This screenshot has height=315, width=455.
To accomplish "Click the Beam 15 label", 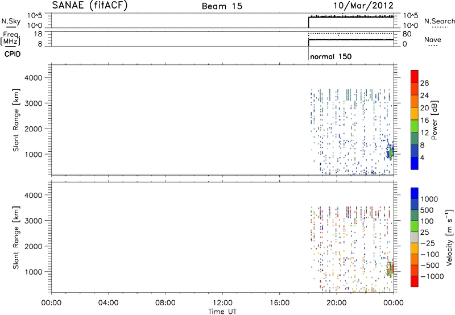I will (222, 6).
